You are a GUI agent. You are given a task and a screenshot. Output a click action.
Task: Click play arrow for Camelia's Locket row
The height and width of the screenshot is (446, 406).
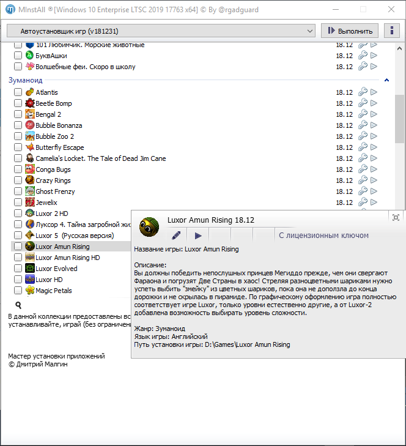[x=374, y=158]
